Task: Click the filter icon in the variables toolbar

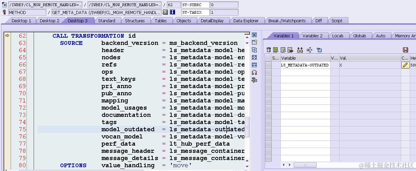Action: pyautogui.click(x=319, y=50)
